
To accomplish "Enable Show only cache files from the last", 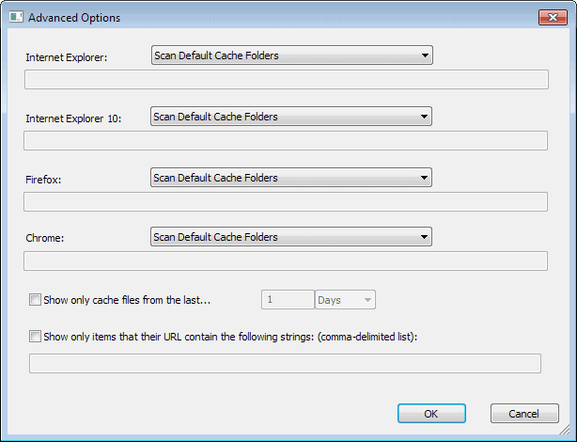I will point(36,300).
